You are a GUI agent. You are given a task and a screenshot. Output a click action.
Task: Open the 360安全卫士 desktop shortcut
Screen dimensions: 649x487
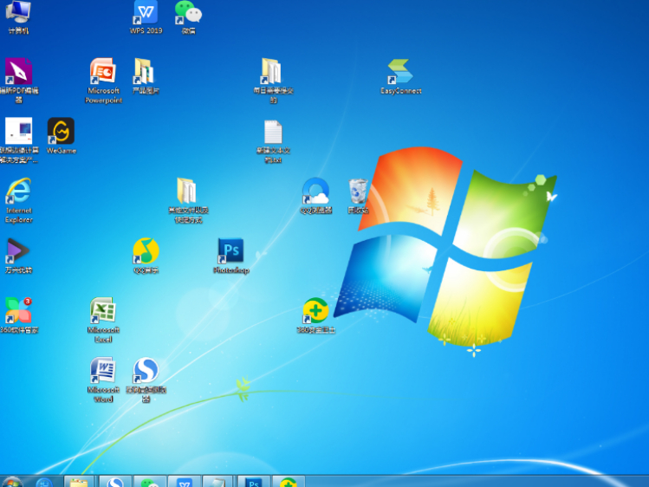(315, 315)
